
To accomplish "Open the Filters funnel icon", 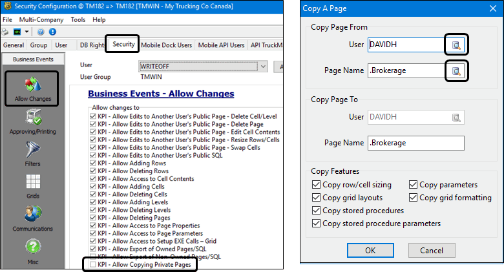I will point(33,149).
